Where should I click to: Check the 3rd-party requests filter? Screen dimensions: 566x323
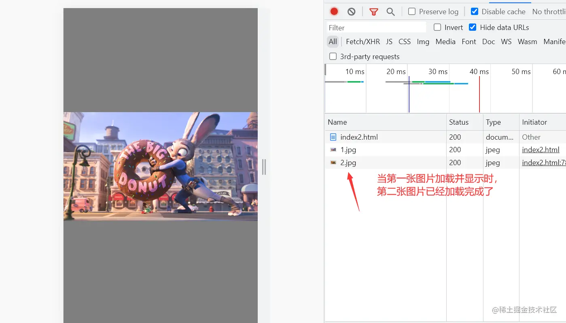333,56
